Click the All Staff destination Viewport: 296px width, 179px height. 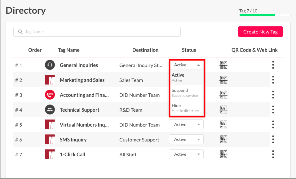click(128, 154)
